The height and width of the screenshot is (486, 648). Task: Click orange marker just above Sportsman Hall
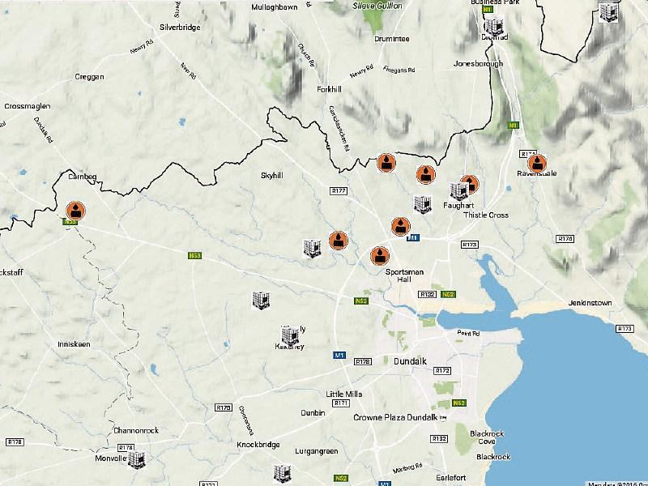380,256
